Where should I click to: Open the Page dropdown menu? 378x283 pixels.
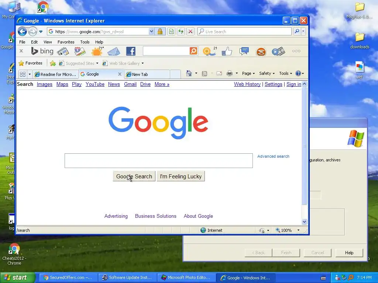point(248,73)
